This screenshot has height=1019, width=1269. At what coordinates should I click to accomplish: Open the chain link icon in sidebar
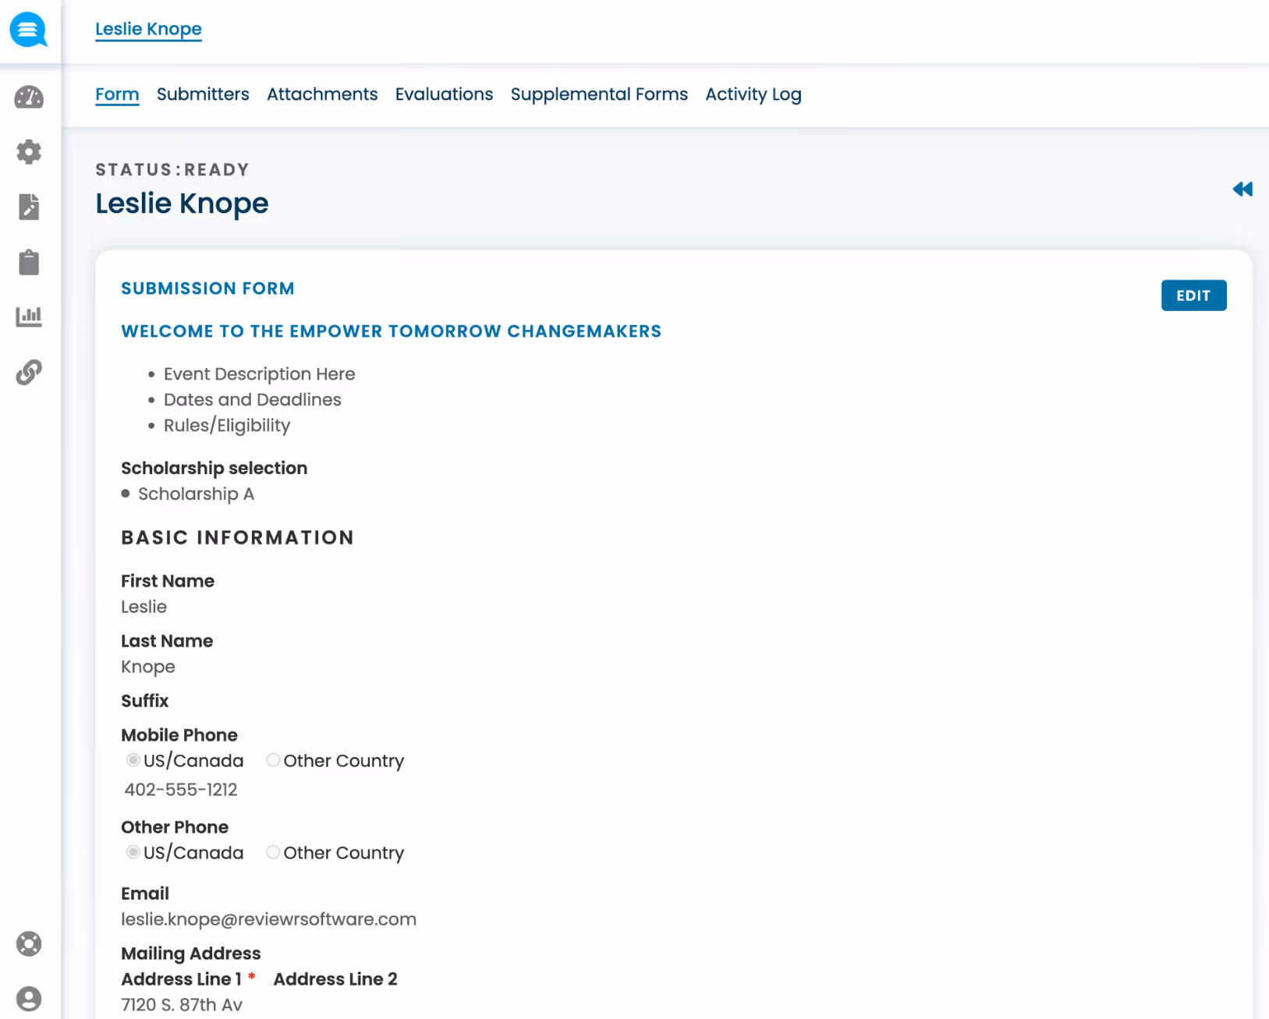click(x=29, y=373)
